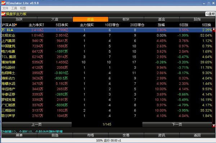Select the 华泰证券 stock row
216x143 pixels.
point(107,94)
